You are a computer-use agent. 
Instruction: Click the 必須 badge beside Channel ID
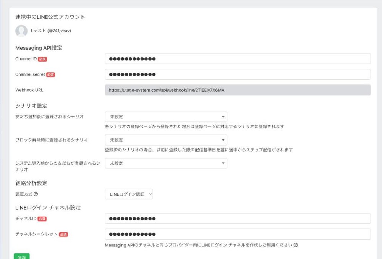(42, 59)
